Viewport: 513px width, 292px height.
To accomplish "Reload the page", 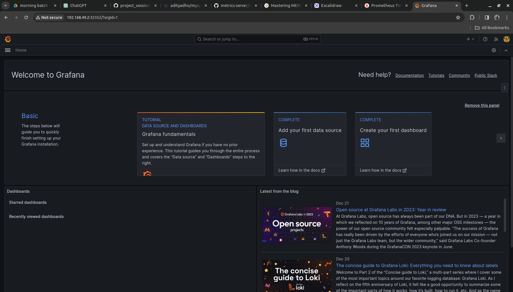I will click(26, 17).
